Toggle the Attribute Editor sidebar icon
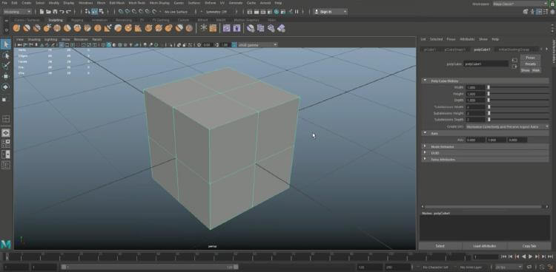Screen dimensions: 556x272 pos(539,12)
